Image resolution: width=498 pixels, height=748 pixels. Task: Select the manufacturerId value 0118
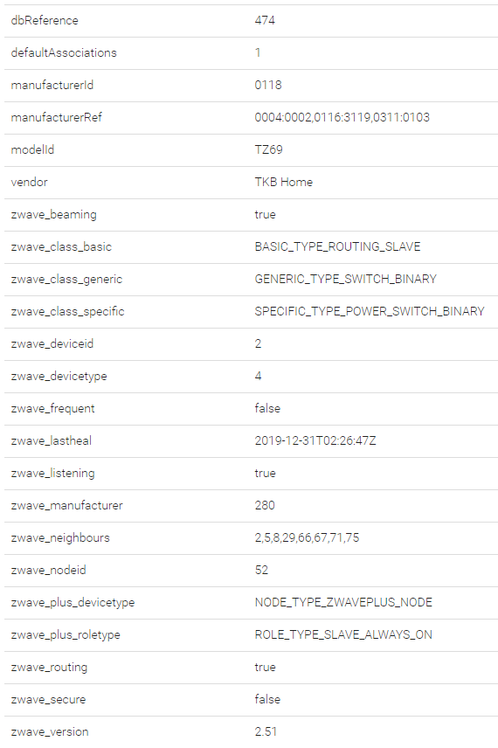(268, 86)
